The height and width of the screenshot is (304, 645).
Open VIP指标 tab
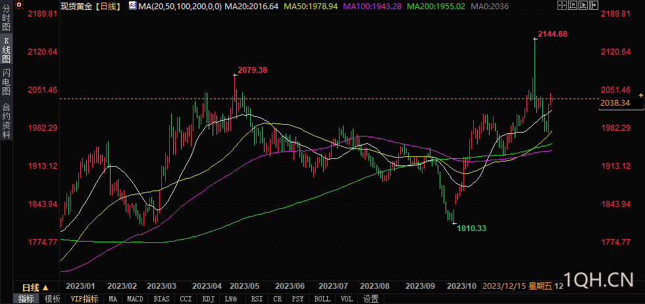point(84,299)
